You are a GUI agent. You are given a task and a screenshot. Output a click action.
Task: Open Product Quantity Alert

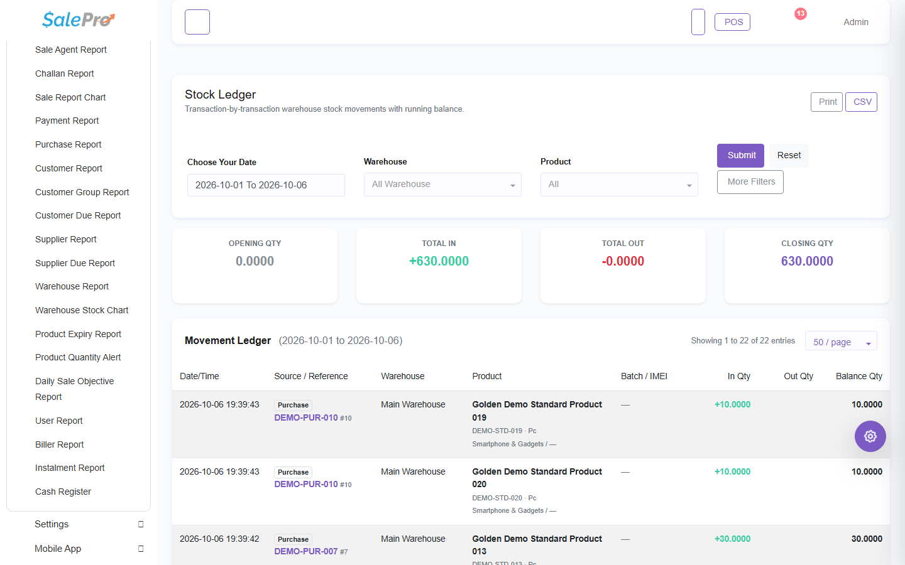[78, 357]
